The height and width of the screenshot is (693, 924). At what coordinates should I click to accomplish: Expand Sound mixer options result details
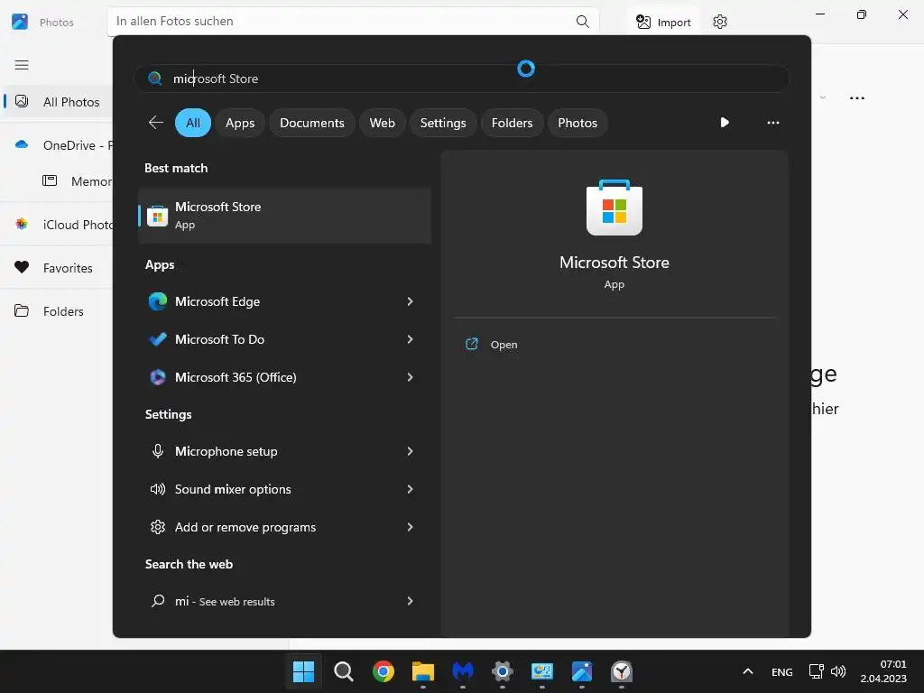411,489
